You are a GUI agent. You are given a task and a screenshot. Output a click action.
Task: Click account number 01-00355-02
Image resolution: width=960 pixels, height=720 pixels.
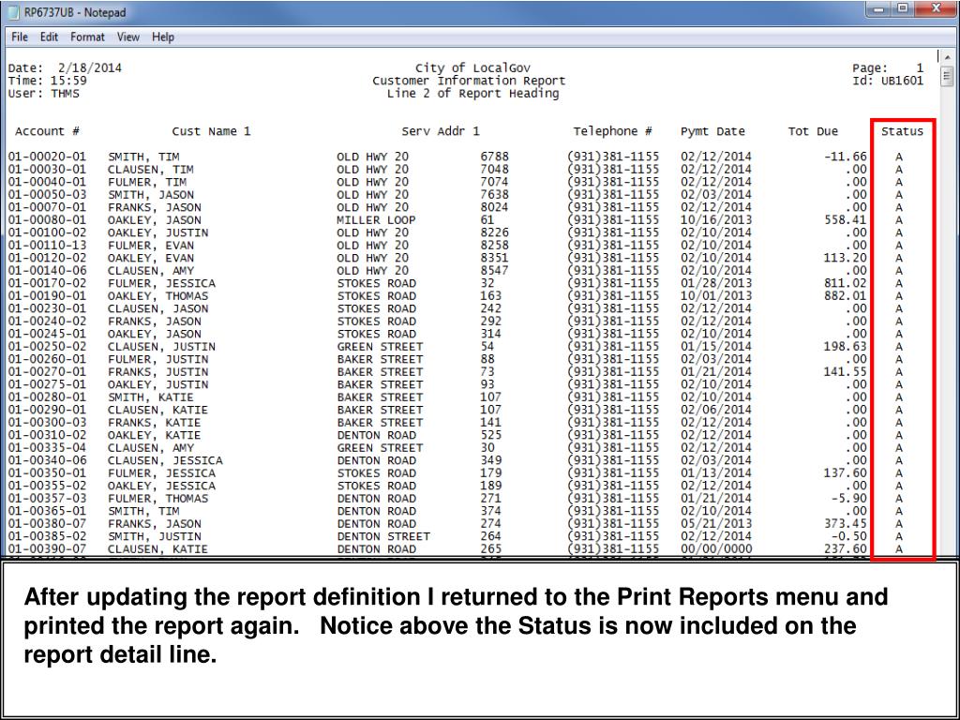click(x=47, y=487)
